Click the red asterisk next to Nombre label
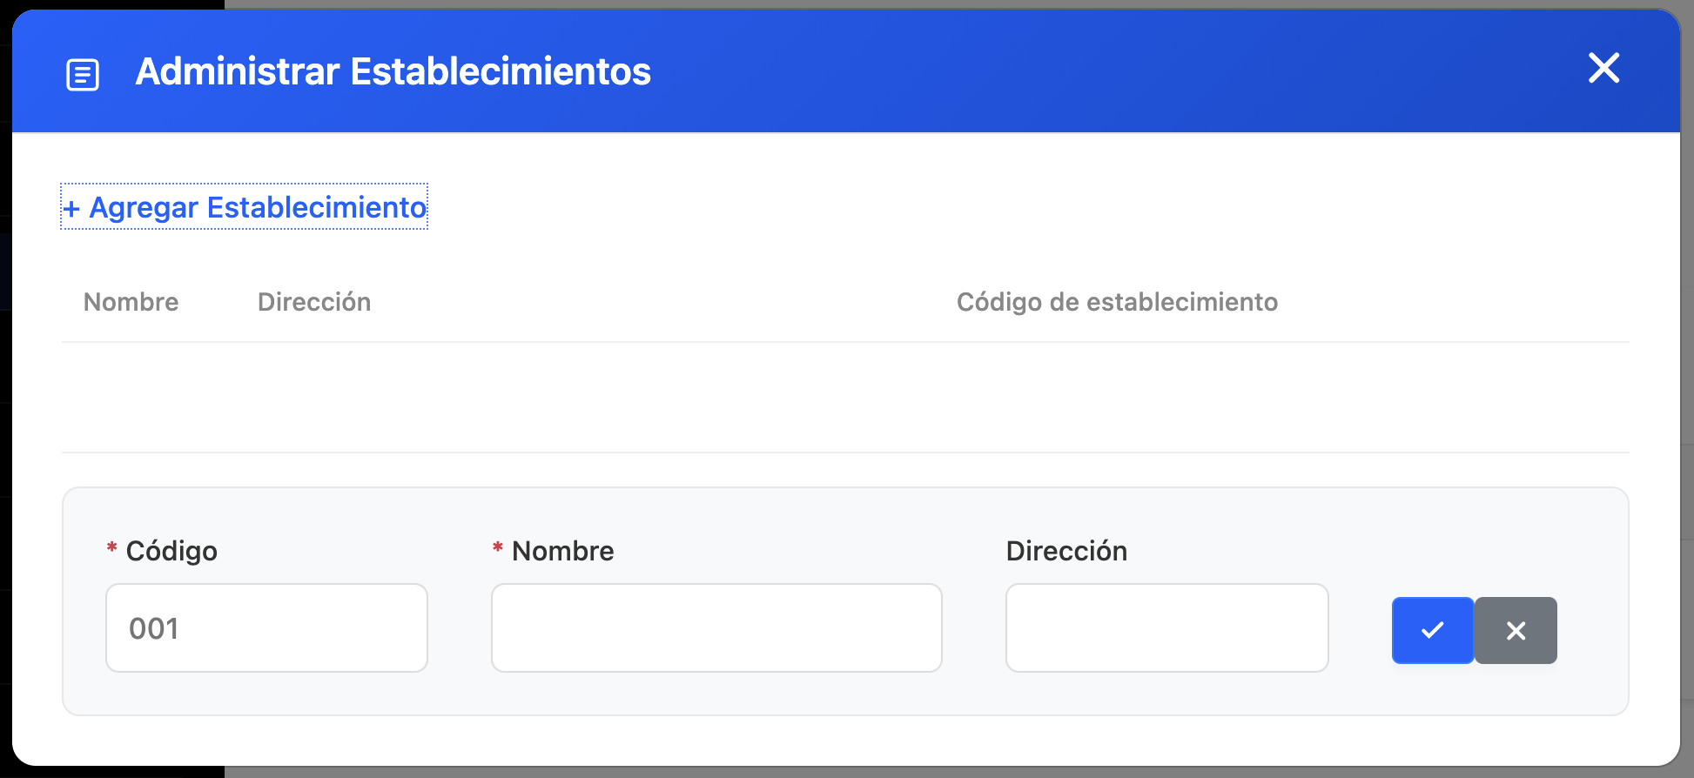Screen dimensions: 1694x778 [498, 547]
